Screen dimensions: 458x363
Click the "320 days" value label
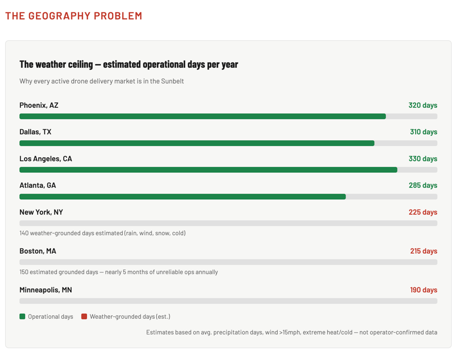(x=422, y=105)
